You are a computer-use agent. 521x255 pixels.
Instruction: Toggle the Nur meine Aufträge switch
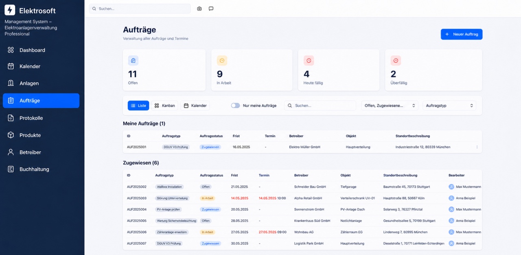click(235, 106)
